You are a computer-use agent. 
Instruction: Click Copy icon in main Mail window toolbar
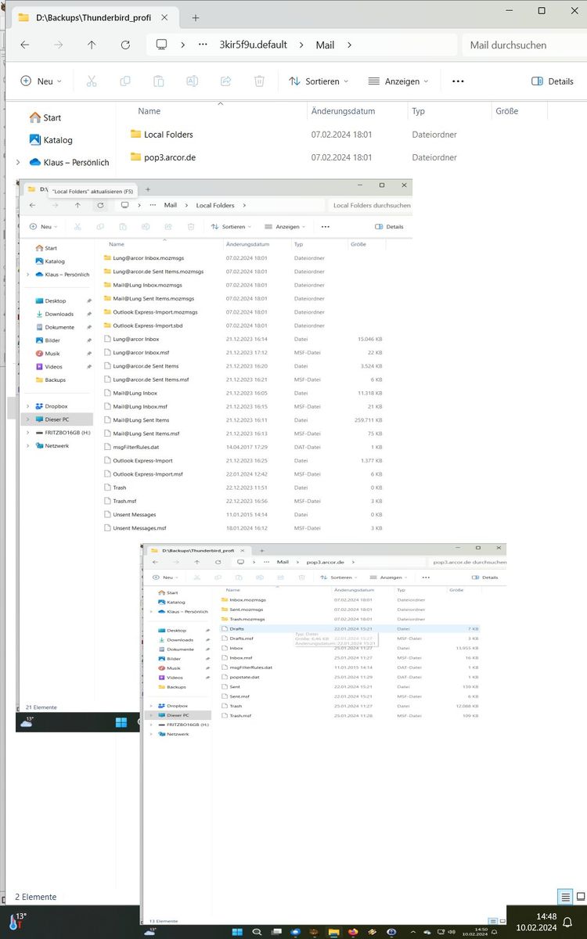click(x=125, y=81)
